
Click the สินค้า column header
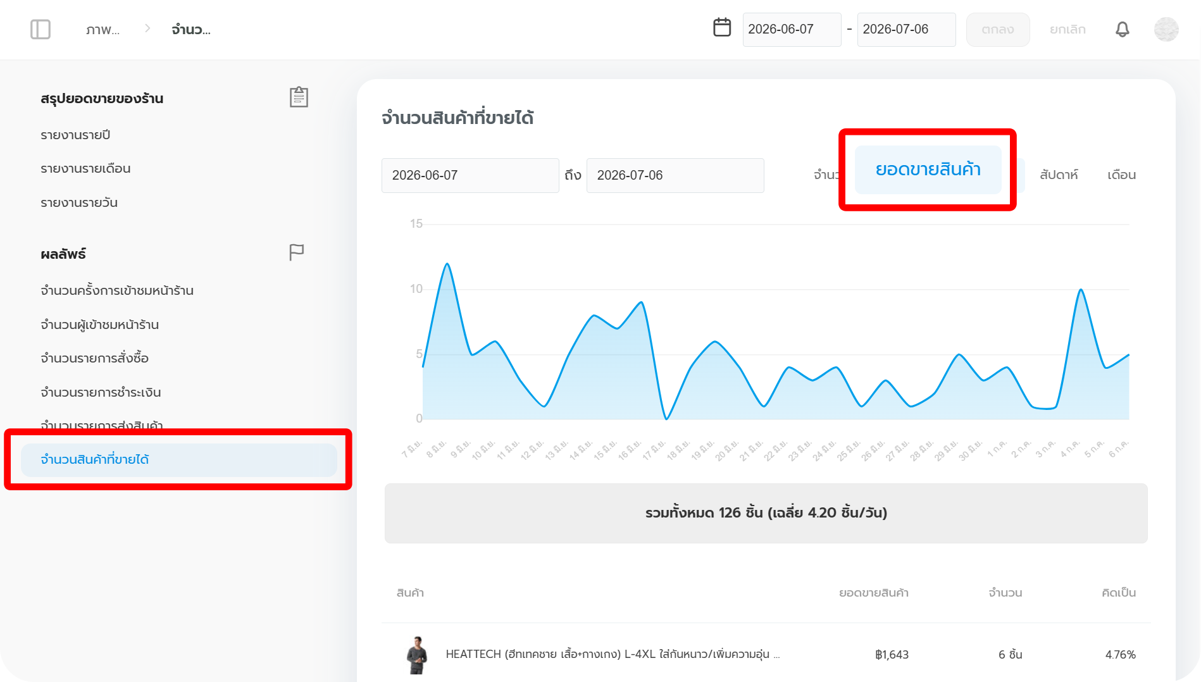[x=410, y=593]
